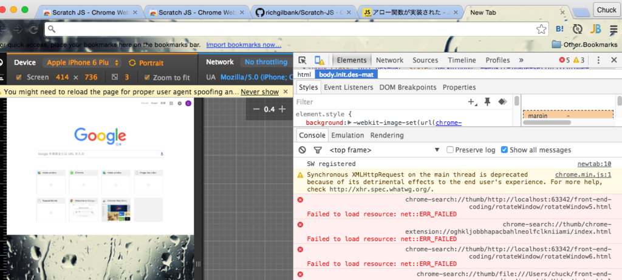
Task: Increase zoom with plus button
Action: click(x=282, y=109)
